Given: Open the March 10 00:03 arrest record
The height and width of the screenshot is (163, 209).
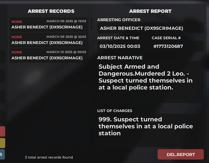Looking at the screenshot, I should [x=49, y=55].
